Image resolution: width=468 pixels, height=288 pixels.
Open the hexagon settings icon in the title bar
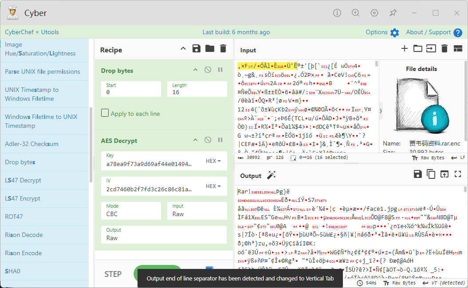pos(374,13)
